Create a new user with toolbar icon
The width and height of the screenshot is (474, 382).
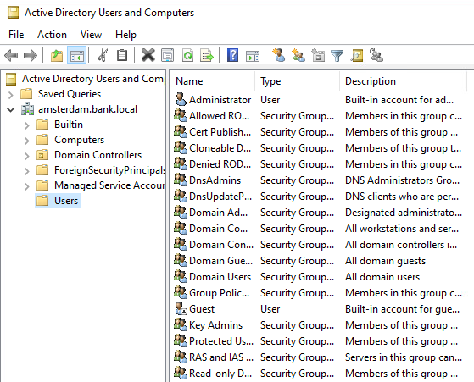(x=278, y=55)
